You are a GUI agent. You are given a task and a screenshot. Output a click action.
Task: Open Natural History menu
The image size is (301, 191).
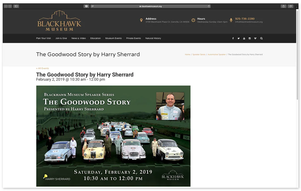pyautogui.click(x=153, y=38)
